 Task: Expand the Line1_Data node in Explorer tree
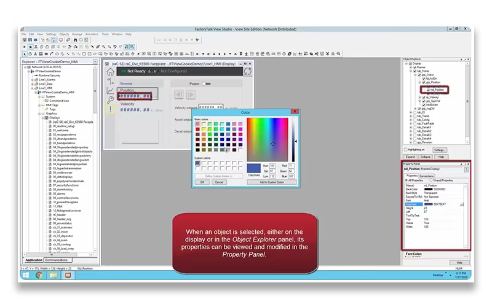(x=33, y=84)
